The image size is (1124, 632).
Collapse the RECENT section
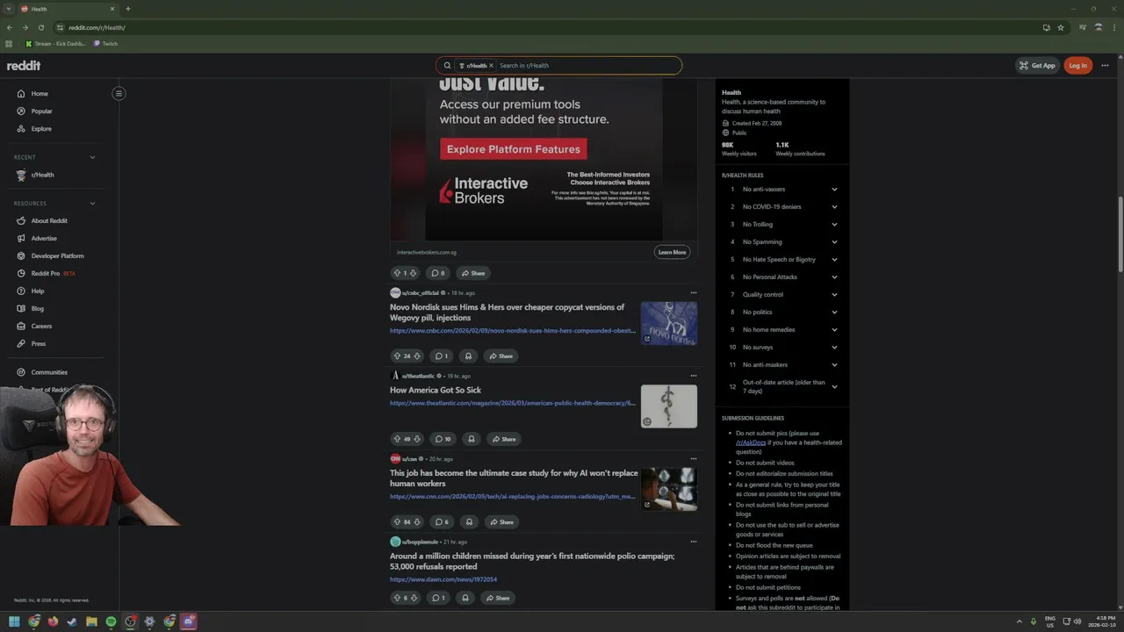pos(92,157)
